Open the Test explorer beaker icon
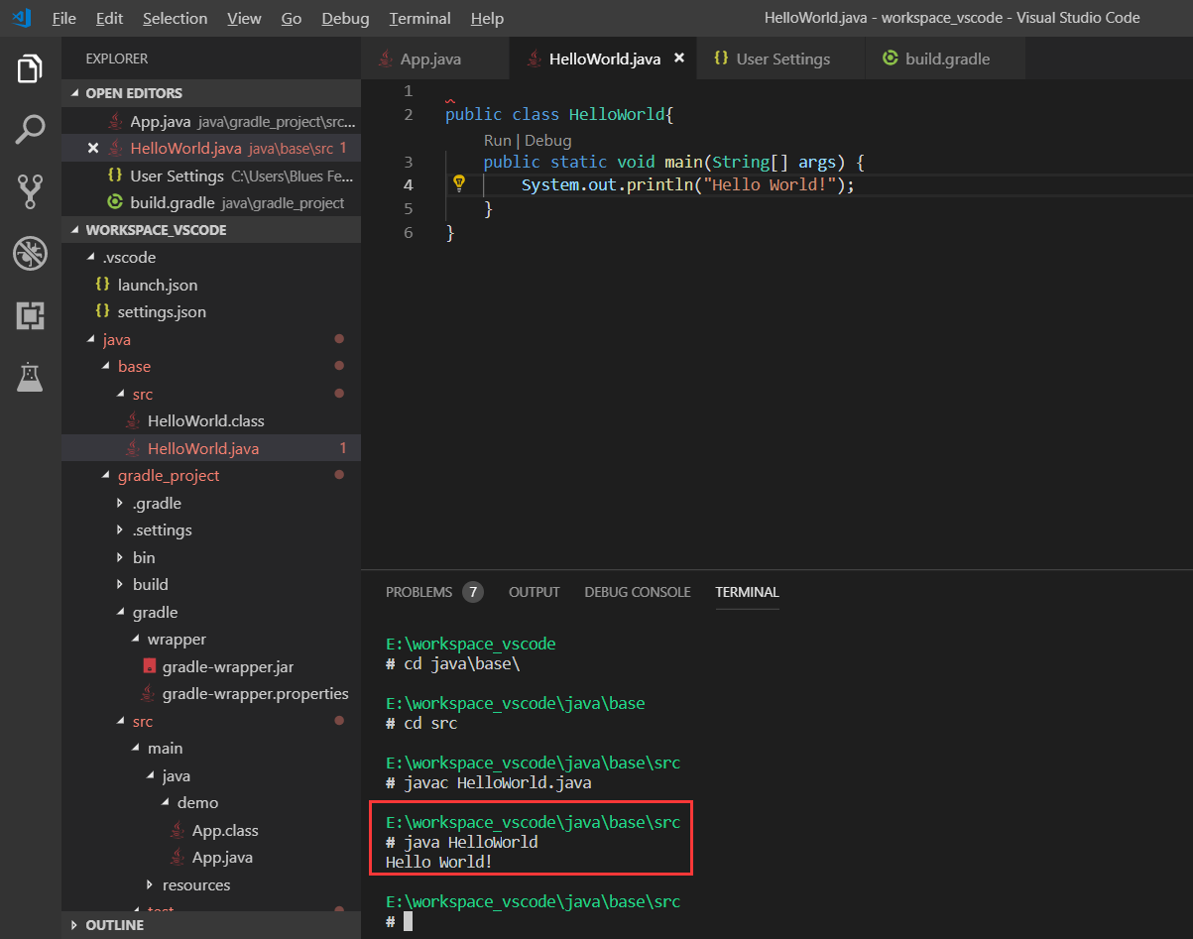This screenshot has height=939, width=1193. coord(30,378)
